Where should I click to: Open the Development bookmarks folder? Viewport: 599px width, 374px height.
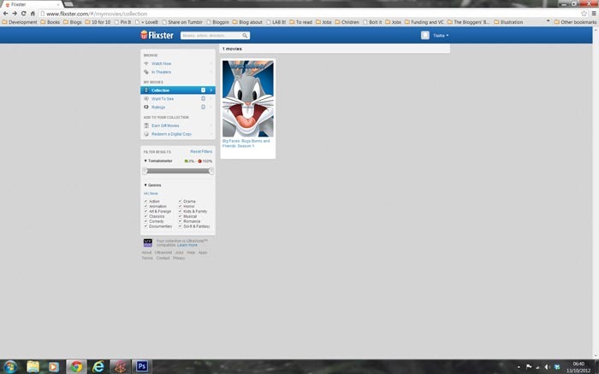(20, 22)
